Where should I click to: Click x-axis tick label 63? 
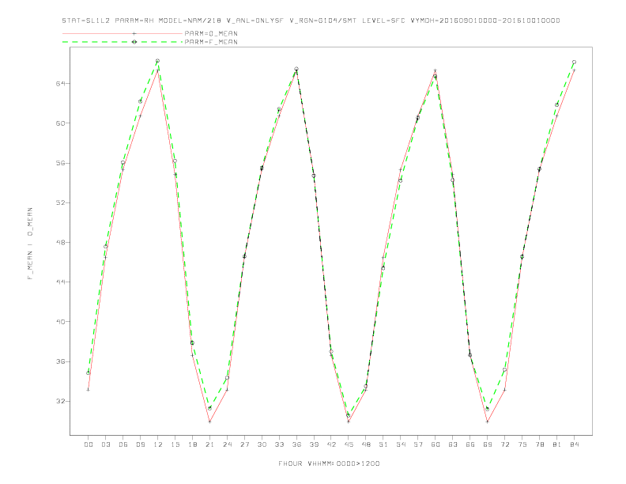(x=453, y=444)
